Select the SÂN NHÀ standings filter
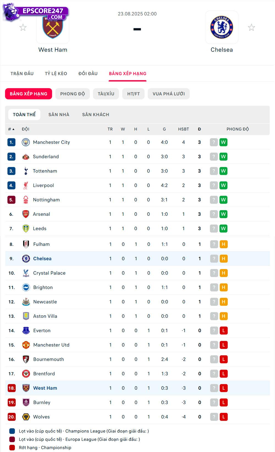Image resolution: width=275 pixels, height=452 pixels. coord(59,115)
